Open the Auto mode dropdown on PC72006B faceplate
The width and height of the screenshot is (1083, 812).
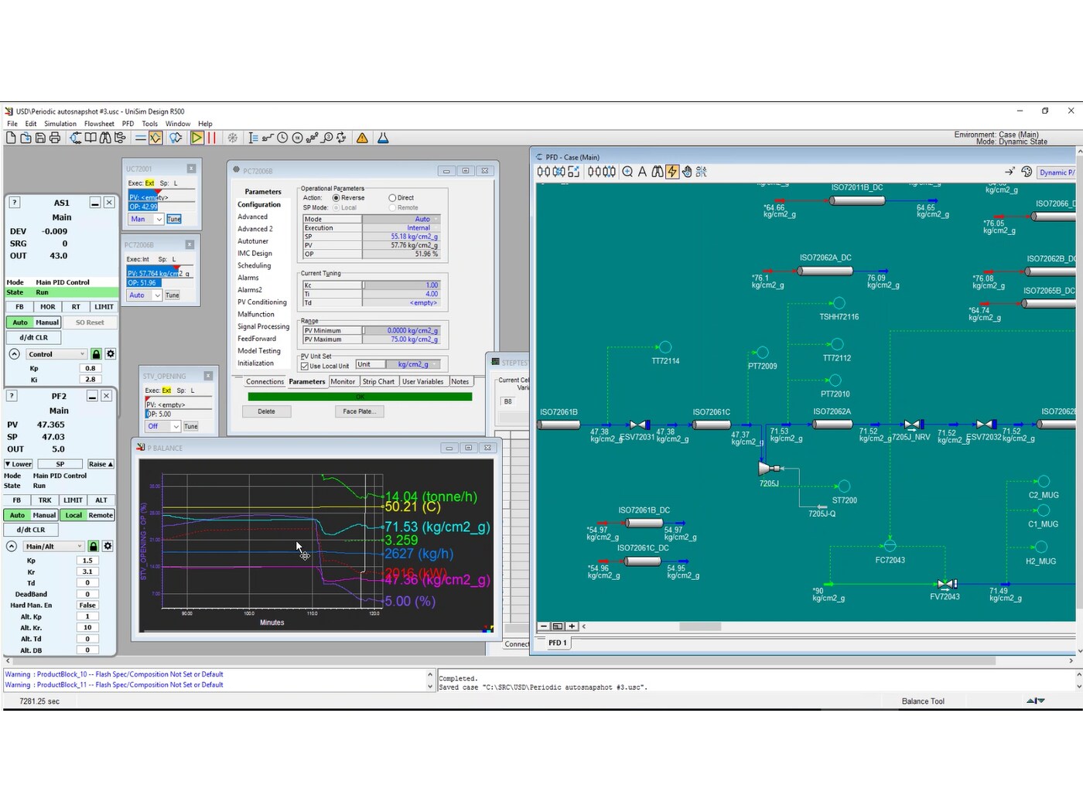158,295
